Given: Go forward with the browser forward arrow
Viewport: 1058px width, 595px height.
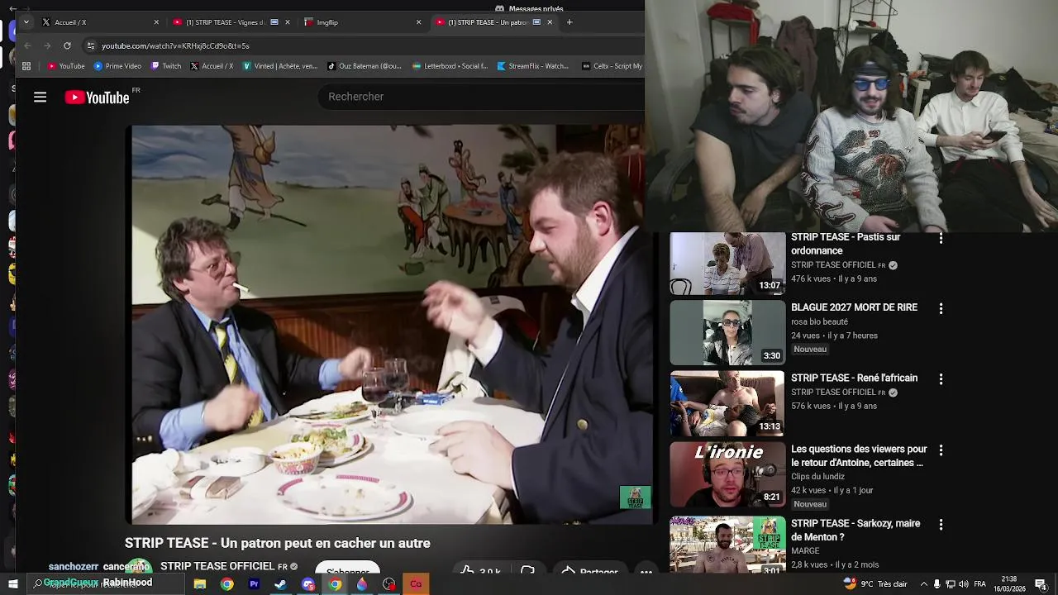Looking at the screenshot, I should pos(47,45).
